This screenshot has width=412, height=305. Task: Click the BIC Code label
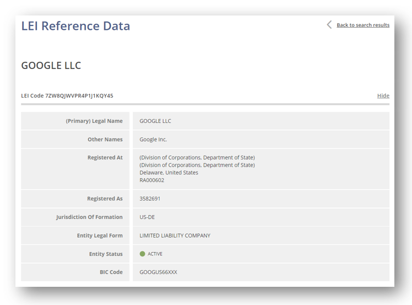(x=111, y=272)
